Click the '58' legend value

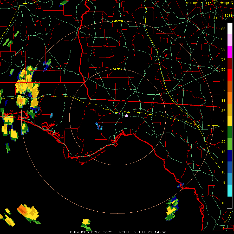tap(223, 49)
